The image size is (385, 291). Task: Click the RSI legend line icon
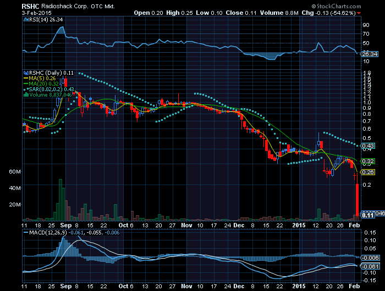pos(26,20)
